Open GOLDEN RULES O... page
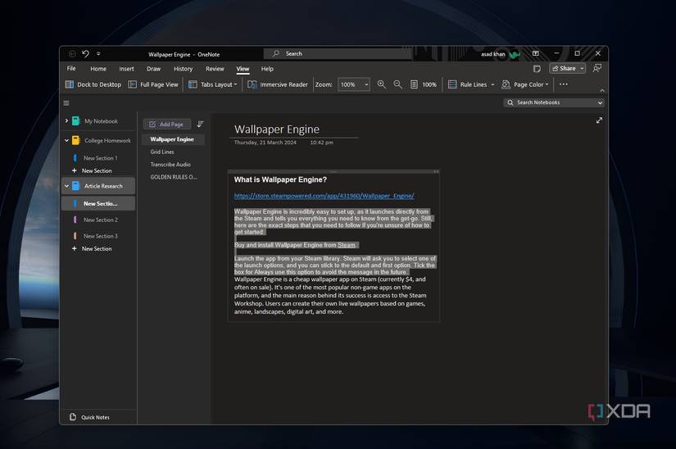 174,177
